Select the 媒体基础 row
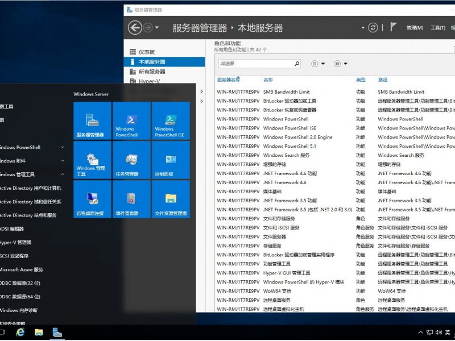Viewport: 455px width, 341px height. click(335, 192)
